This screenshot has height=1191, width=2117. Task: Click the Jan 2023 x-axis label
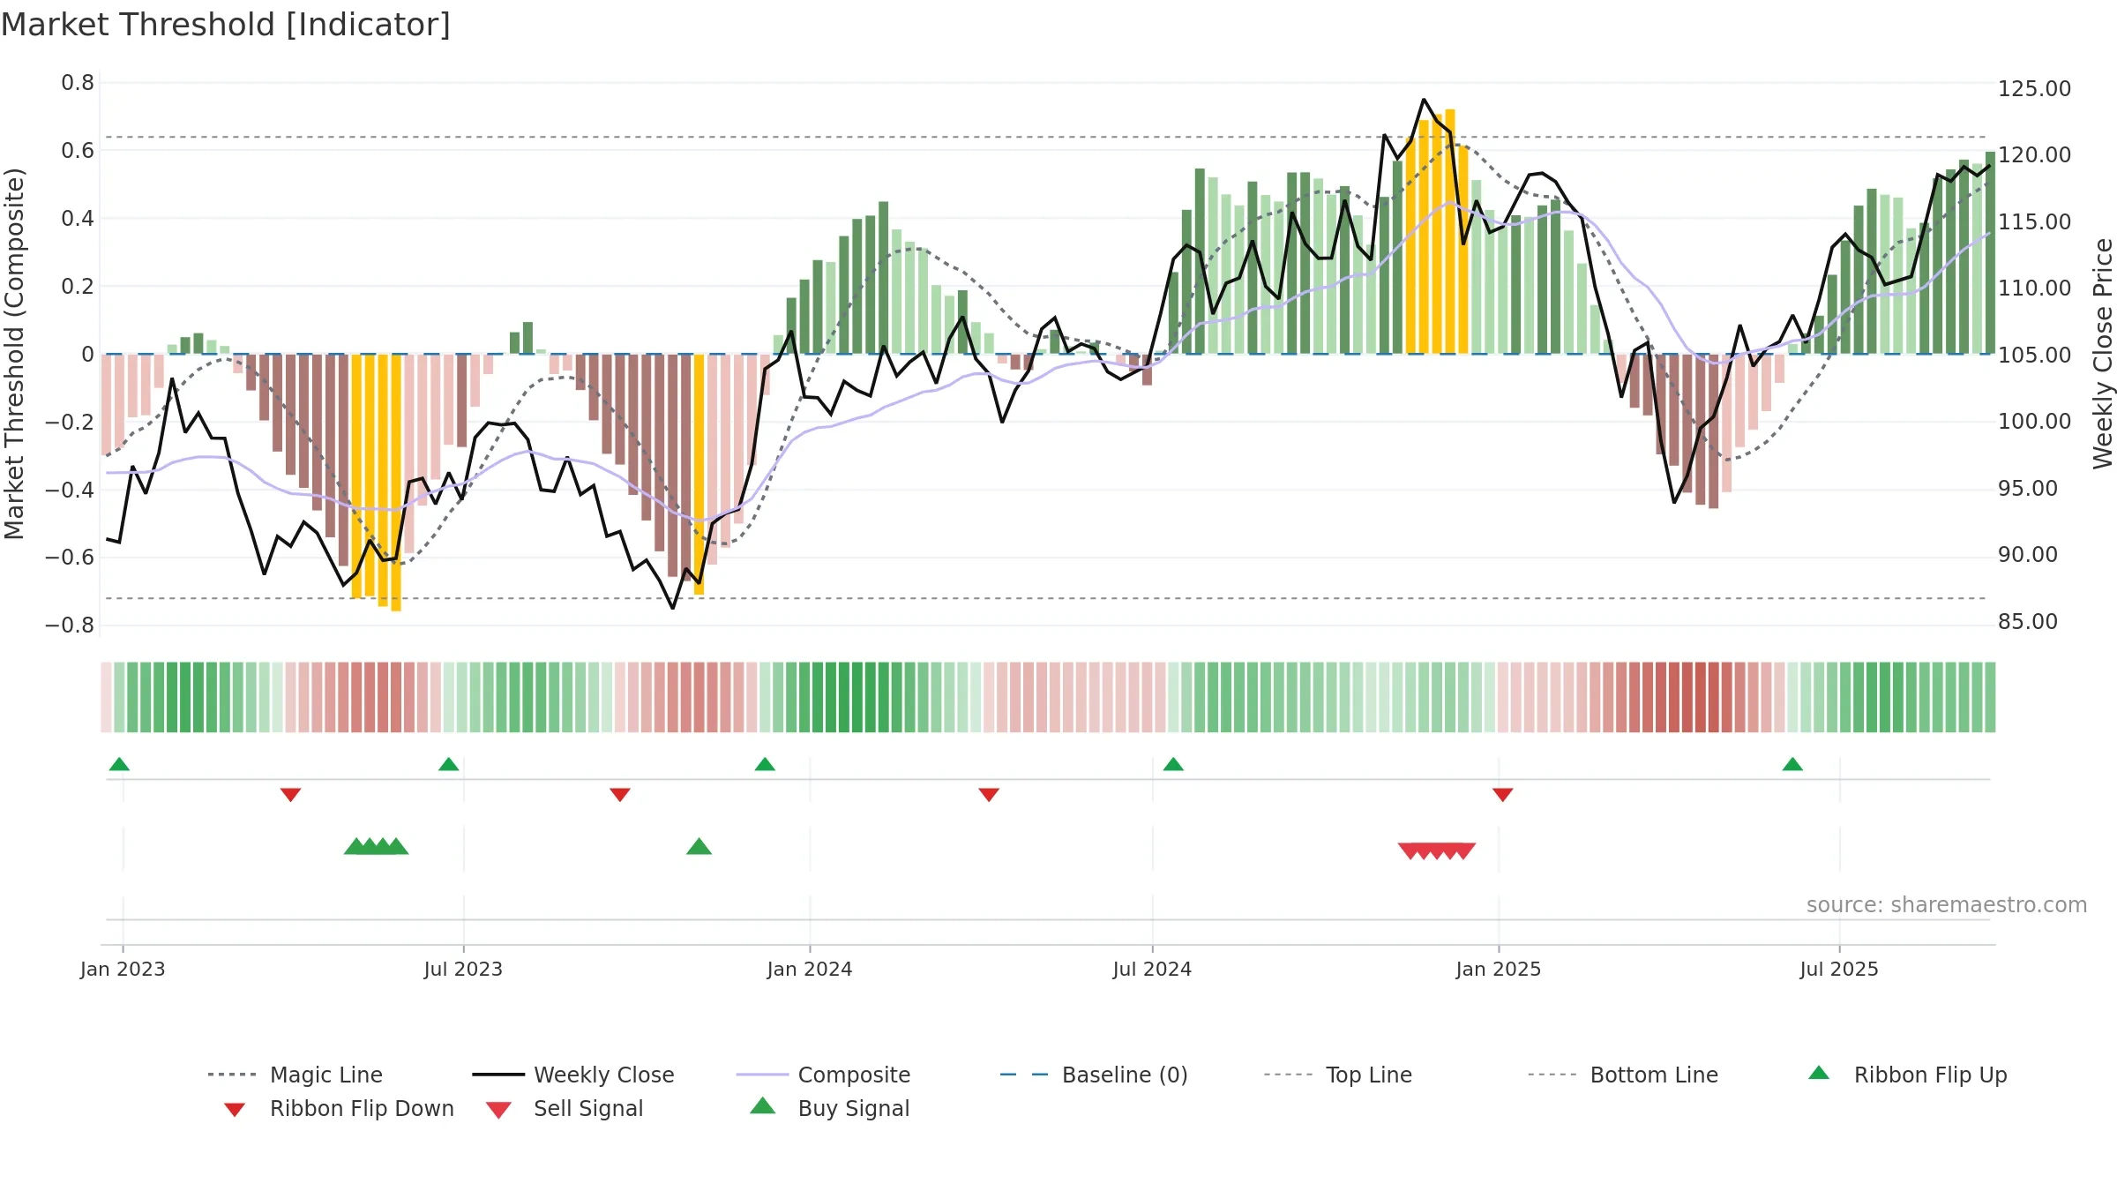point(123,970)
